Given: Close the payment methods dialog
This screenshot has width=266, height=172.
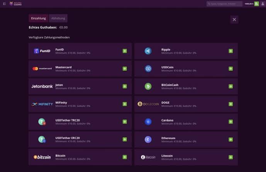Looking at the screenshot, I should coord(234,20).
